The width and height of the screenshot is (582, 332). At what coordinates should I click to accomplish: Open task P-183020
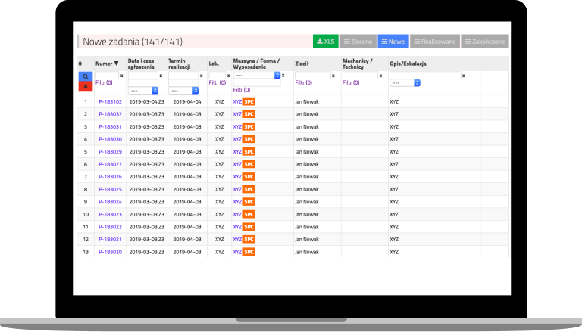click(x=110, y=252)
